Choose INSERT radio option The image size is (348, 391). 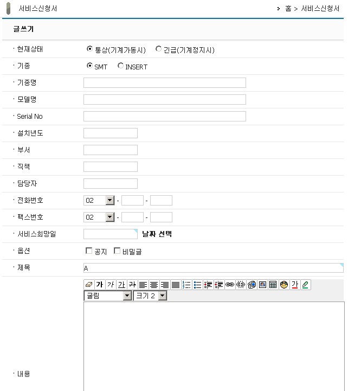120,66
